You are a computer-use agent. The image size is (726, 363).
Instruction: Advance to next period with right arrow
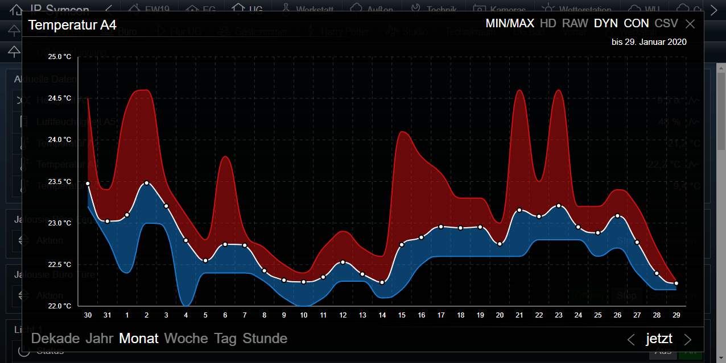click(688, 340)
